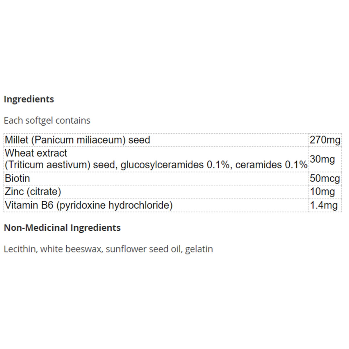Viewport: 349px width, 349px height.
Task: Click the 'Wheat extract' text
Action: click(36, 153)
